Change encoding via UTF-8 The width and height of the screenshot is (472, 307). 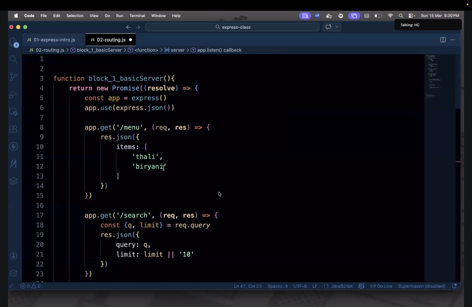point(300,286)
